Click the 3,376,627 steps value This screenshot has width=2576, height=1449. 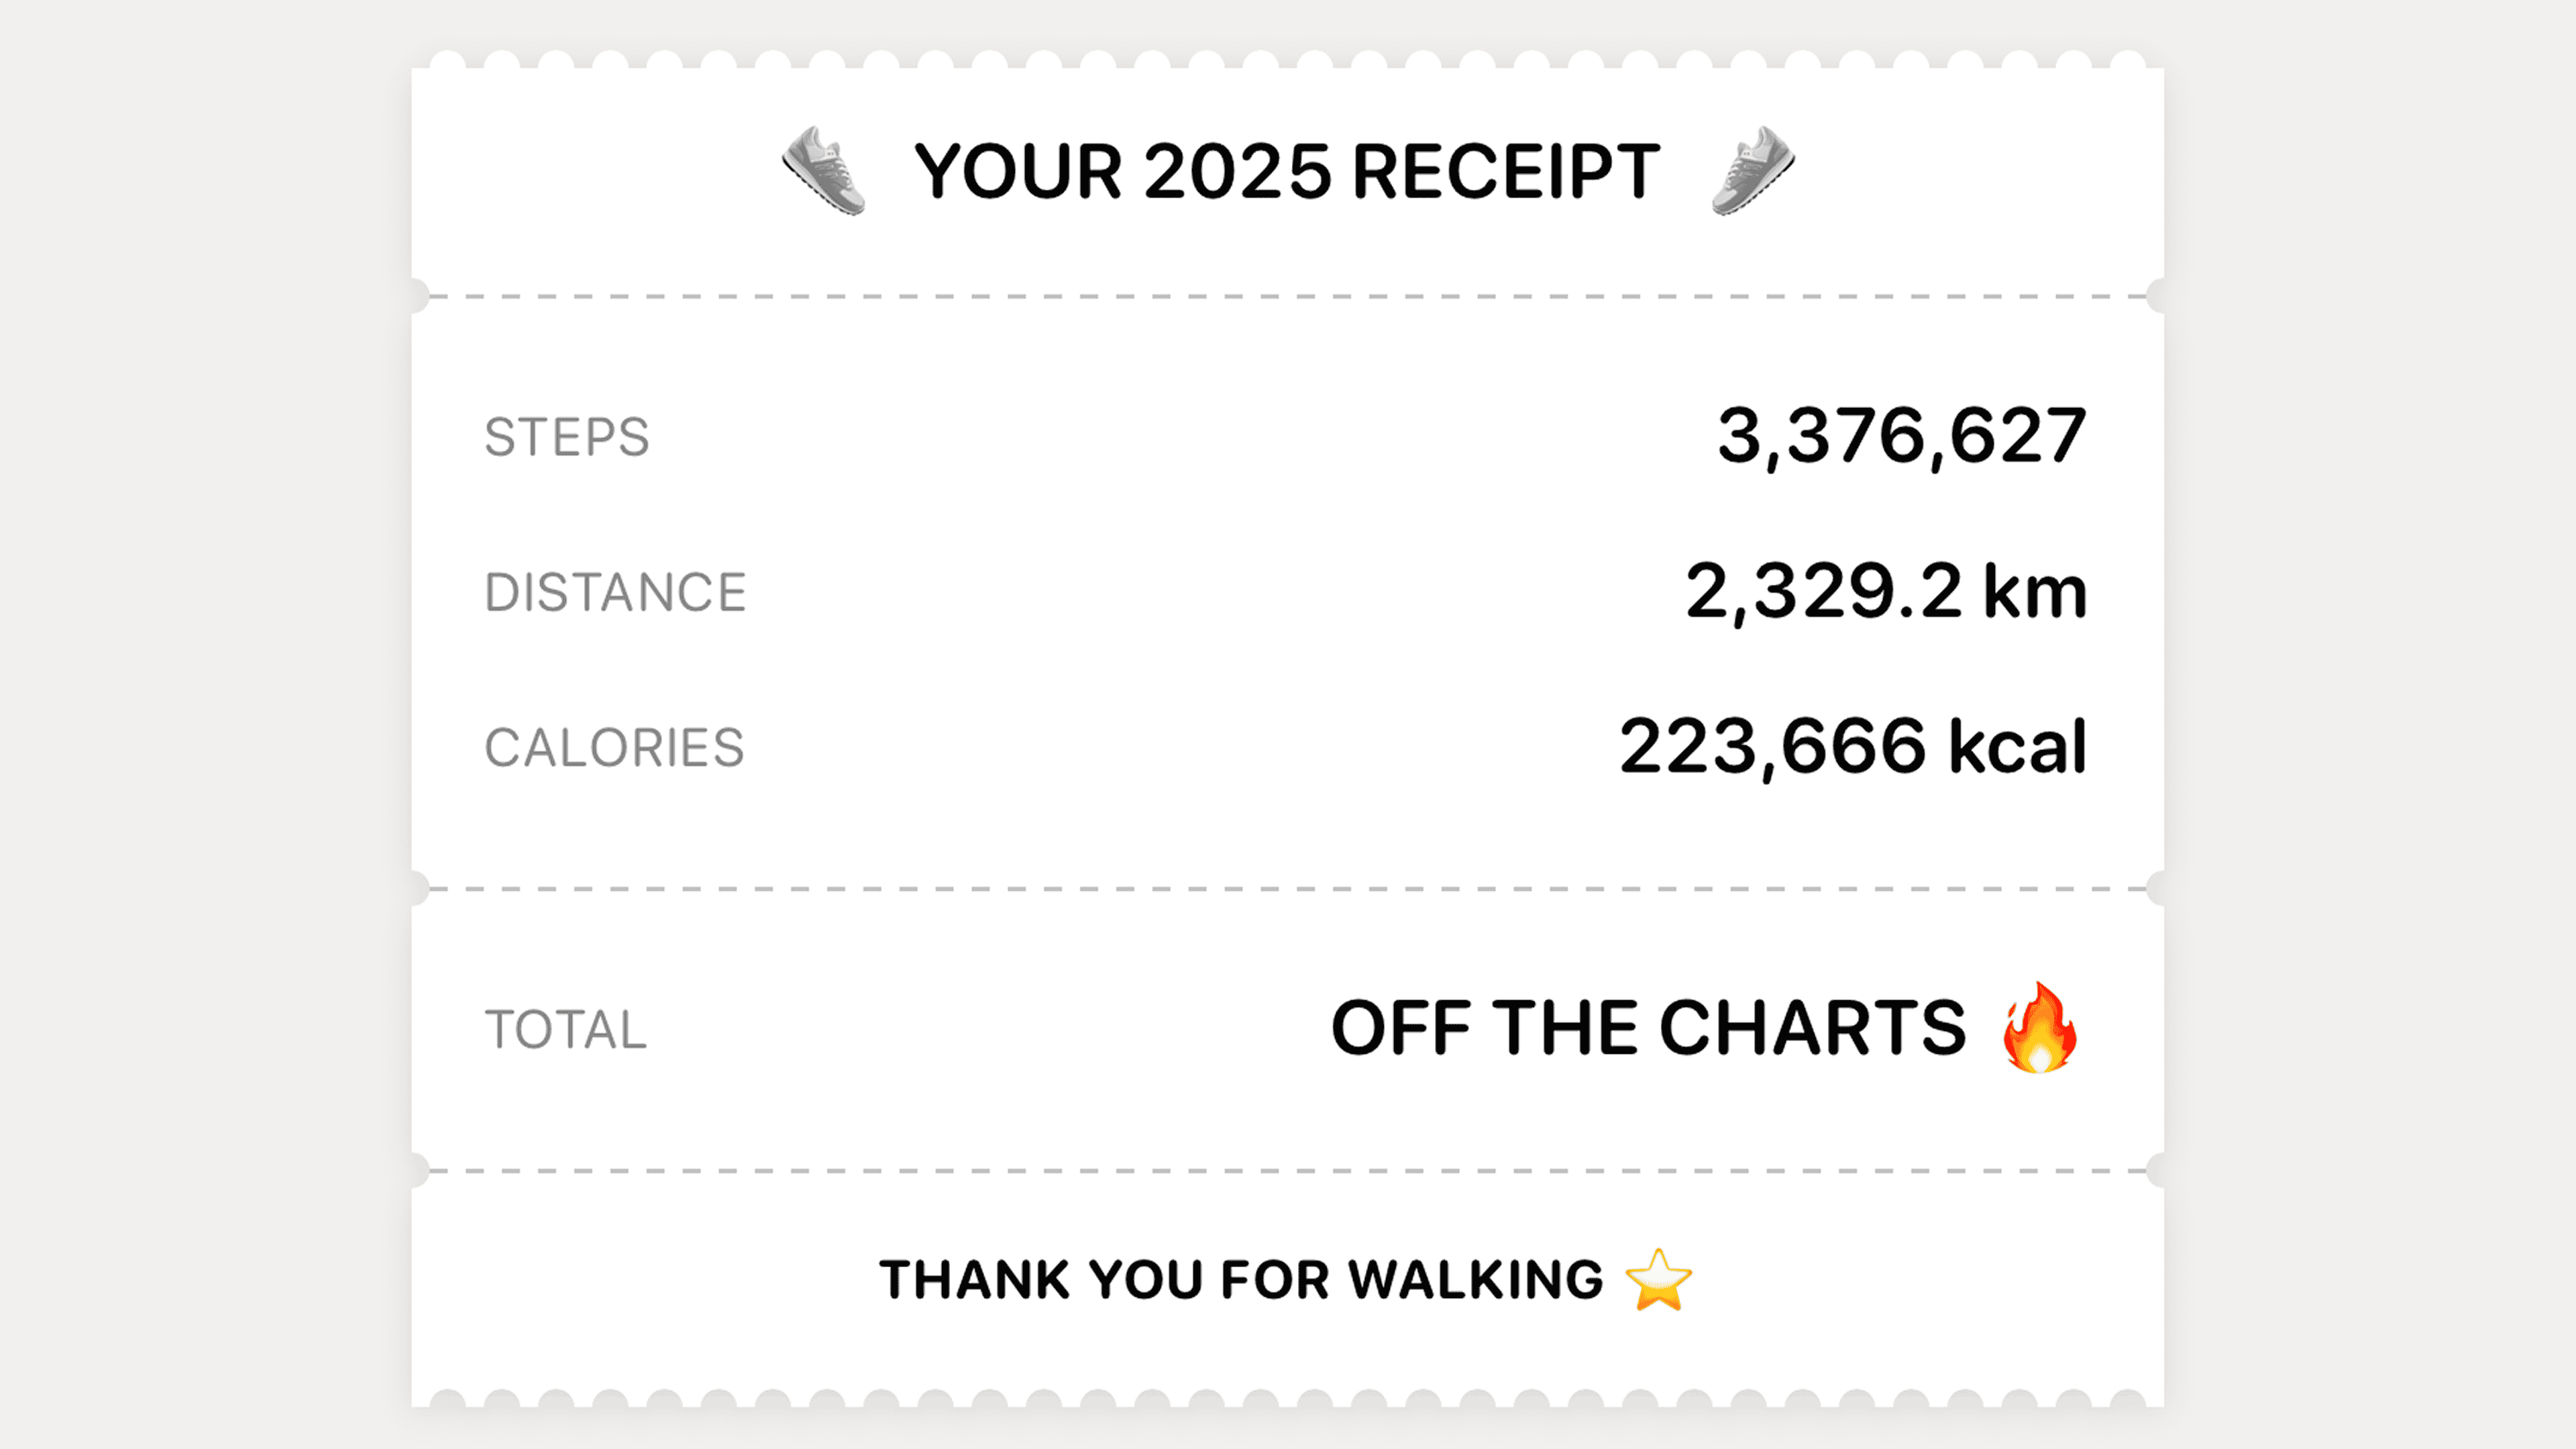pos(1901,437)
